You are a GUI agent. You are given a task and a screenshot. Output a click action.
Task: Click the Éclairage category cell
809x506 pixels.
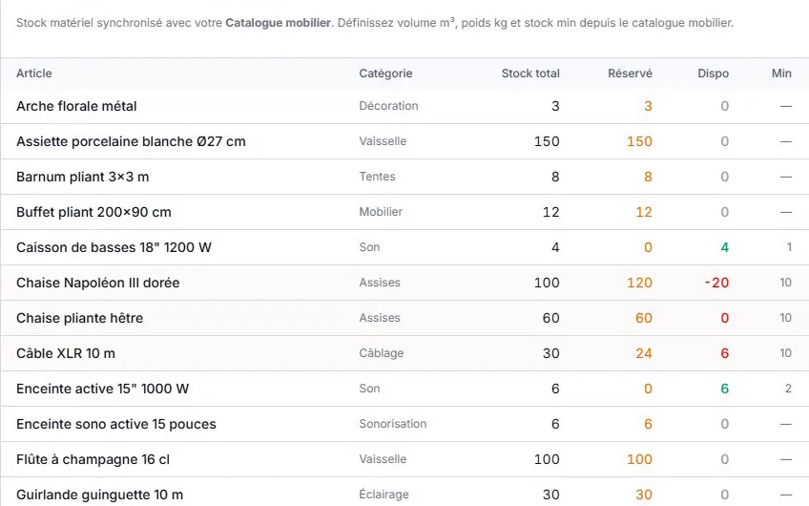[384, 495]
